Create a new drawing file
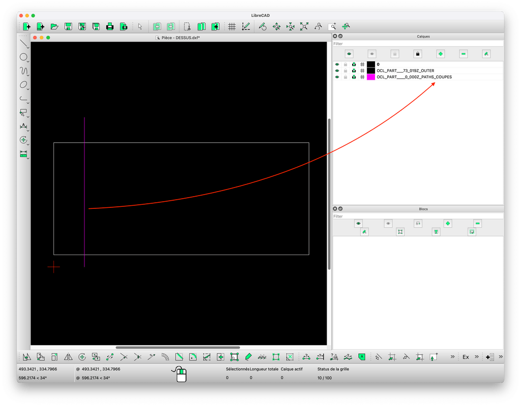Image resolution: width=521 pixels, height=405 pixels. tap(26, 26)
